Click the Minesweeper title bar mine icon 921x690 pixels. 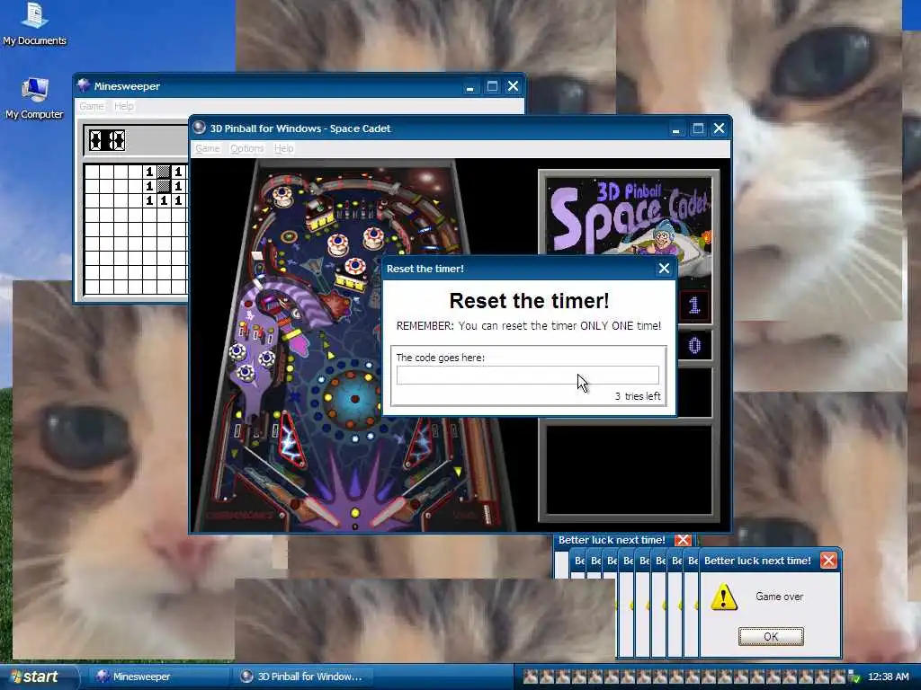(x=84, y=85)
